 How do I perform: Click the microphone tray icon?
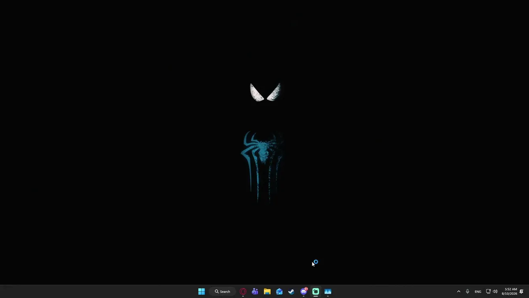pyautogui.click(x=467, y=291)
